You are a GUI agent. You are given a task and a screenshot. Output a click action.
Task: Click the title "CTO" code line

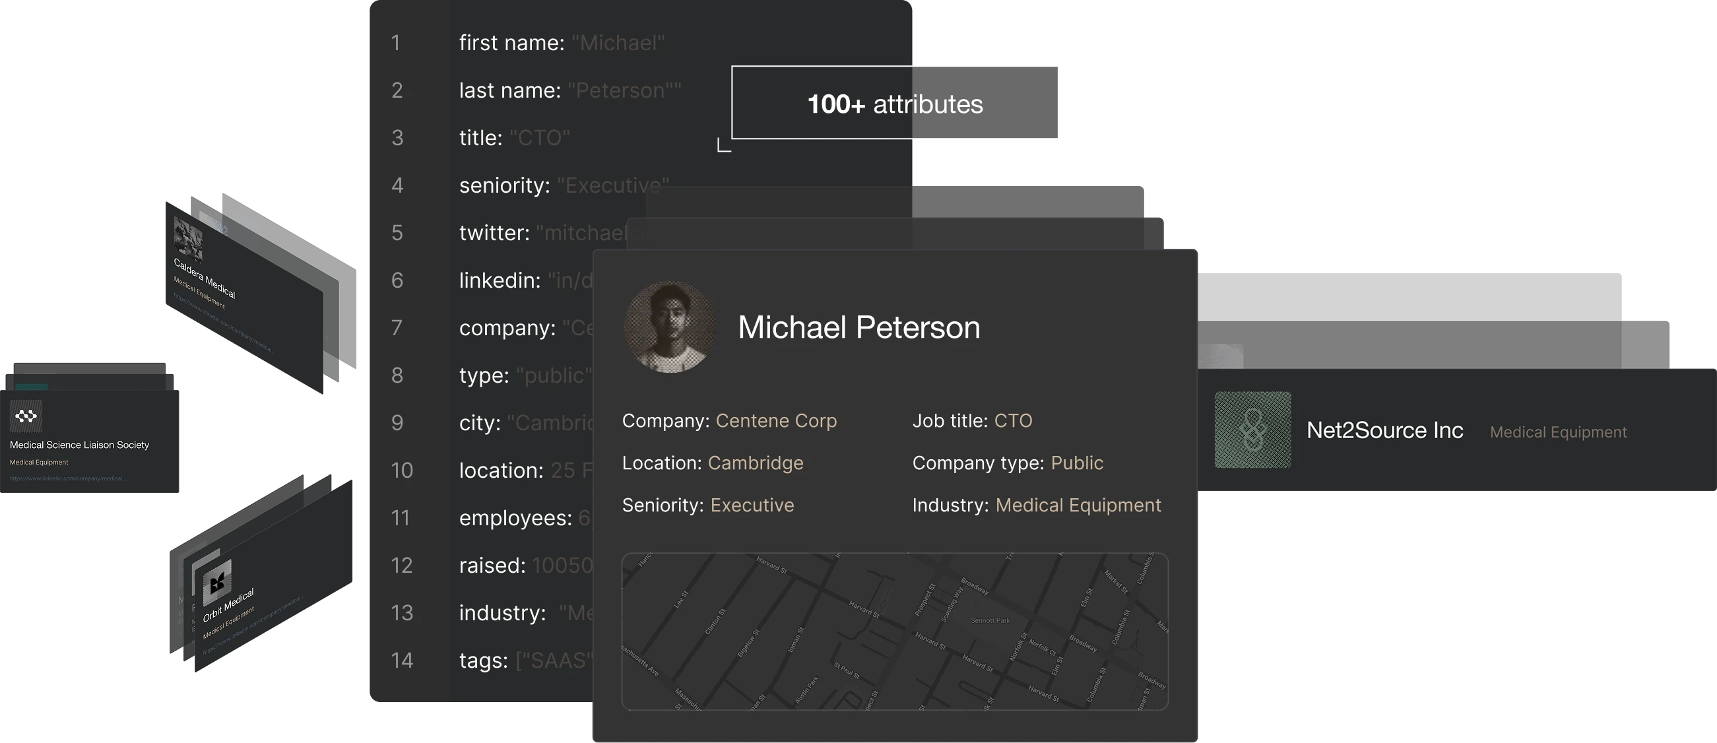[x=514, y=138]
